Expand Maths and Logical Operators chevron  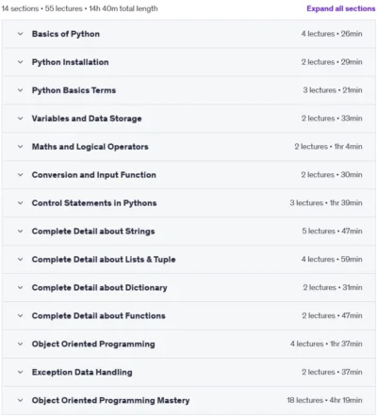coord(20,147)
